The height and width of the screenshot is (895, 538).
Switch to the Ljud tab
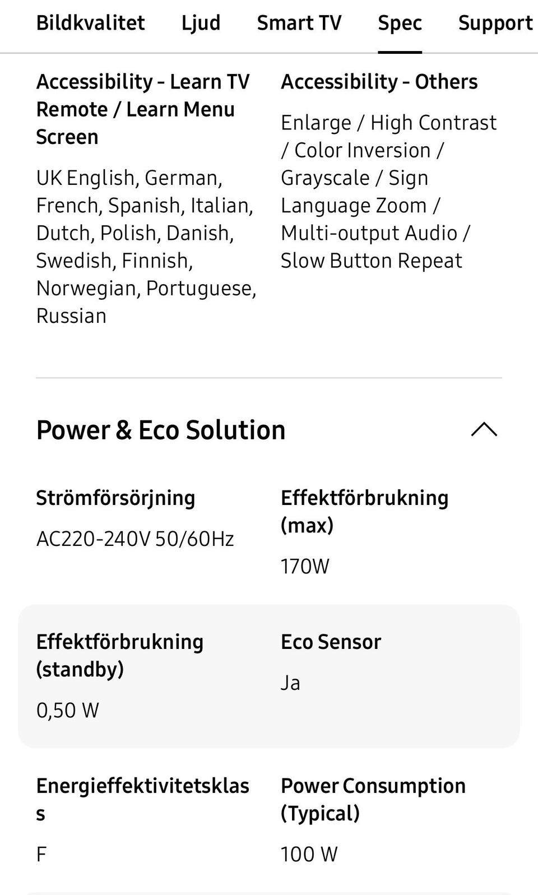tap(201, 23)
